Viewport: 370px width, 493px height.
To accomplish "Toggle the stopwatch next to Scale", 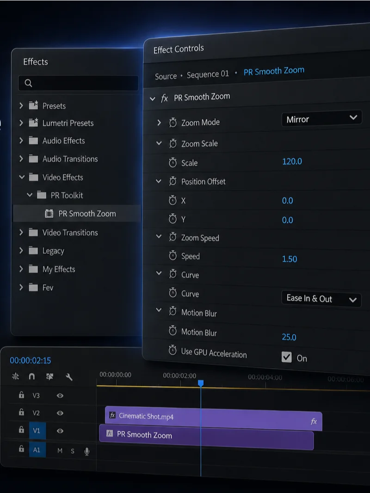I will pos(173,162).
